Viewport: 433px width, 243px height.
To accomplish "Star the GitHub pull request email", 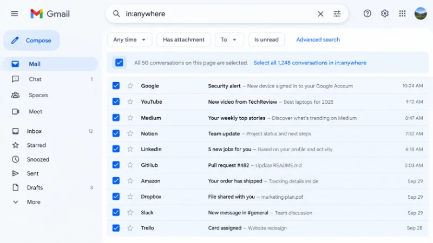I will (130, 165).
